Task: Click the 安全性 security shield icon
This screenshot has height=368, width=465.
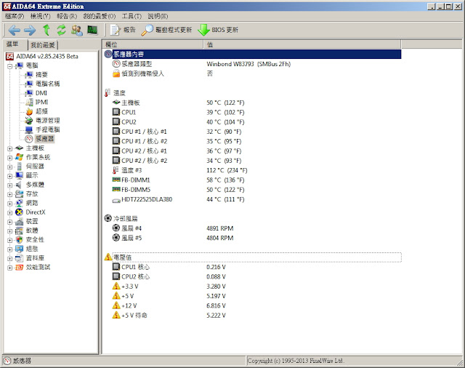Action: pos(20,240)
